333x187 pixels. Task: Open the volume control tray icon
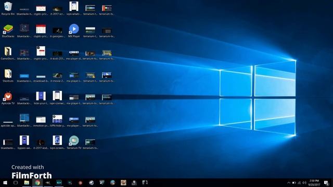coord(304,182)
